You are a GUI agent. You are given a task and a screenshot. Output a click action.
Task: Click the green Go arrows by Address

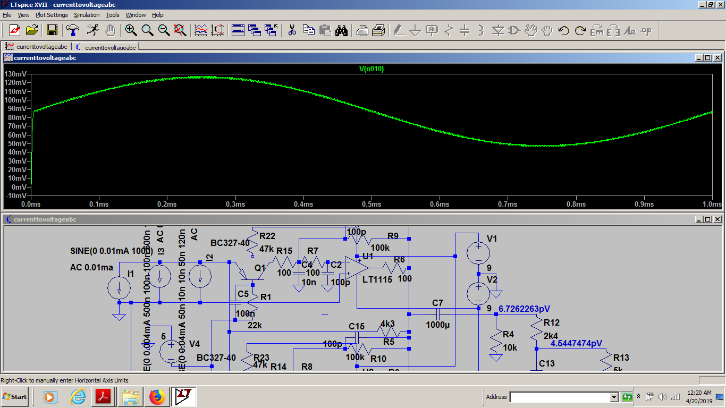627,397
